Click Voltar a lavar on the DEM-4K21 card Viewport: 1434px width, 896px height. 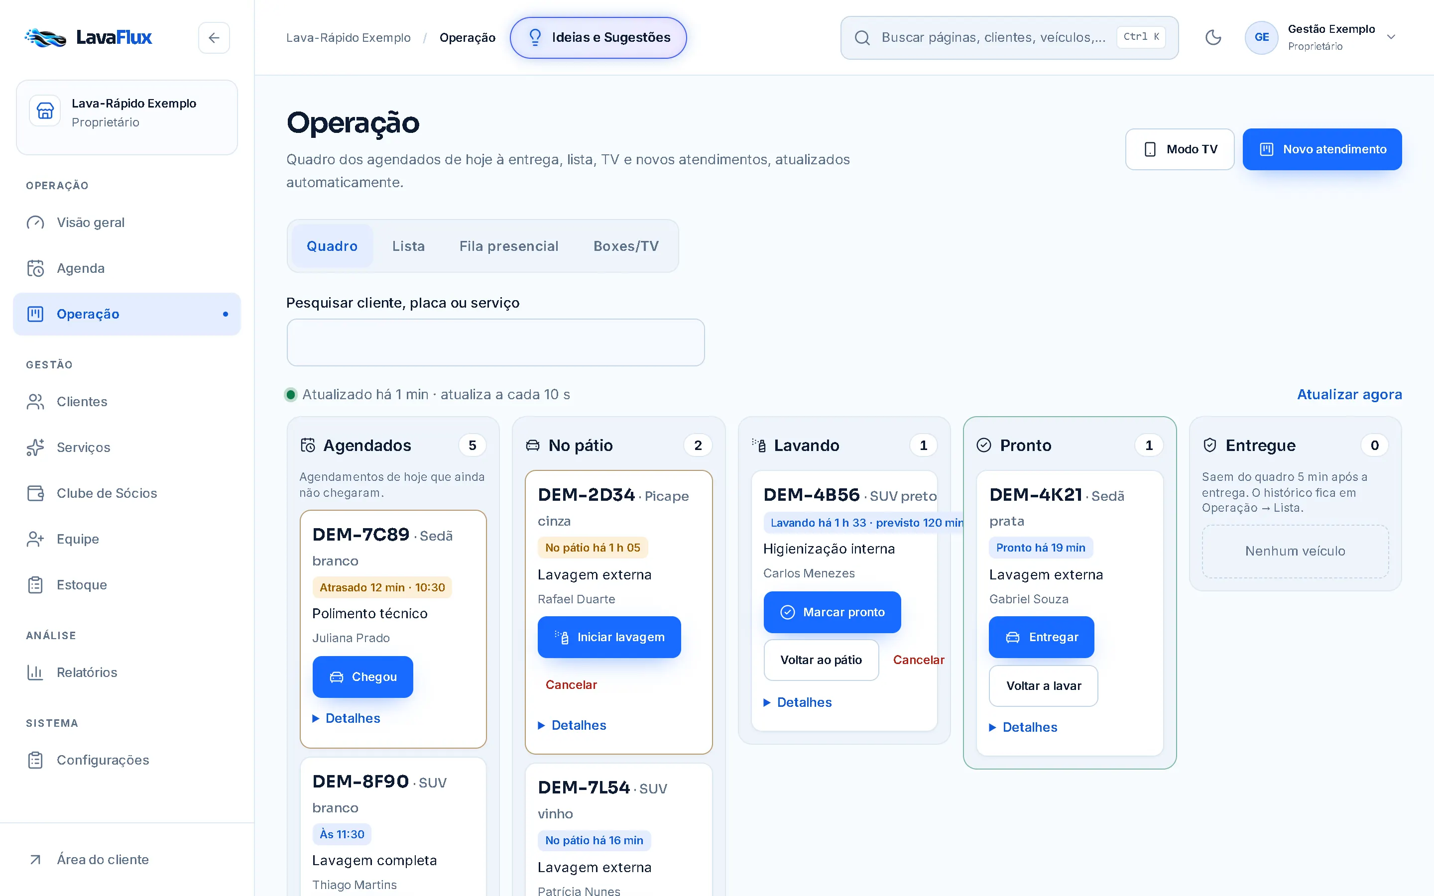1043,685
